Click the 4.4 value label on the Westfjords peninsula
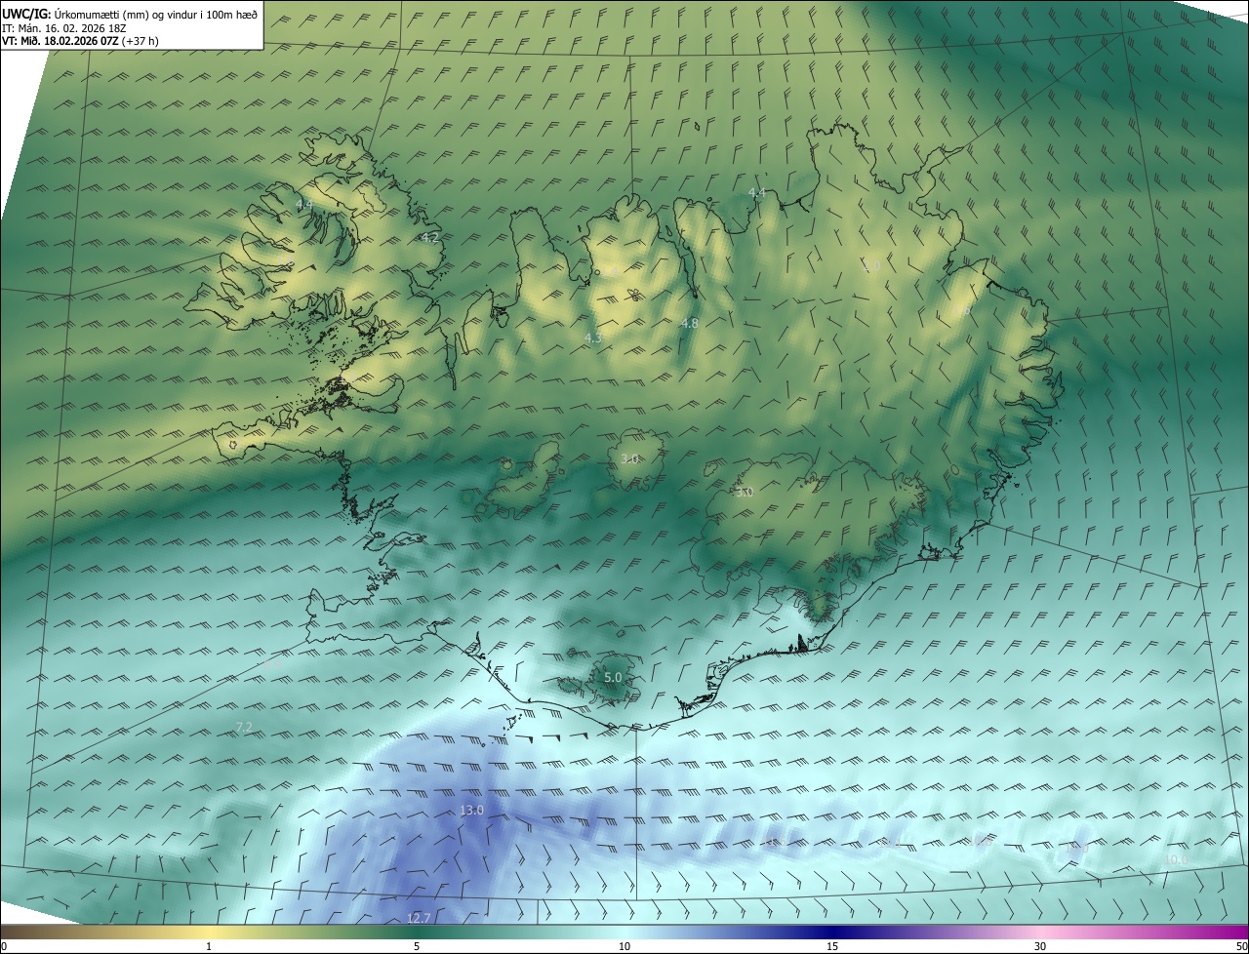Image resolution: width=1249 pixels, height=954 pixels. pos(304,204)
